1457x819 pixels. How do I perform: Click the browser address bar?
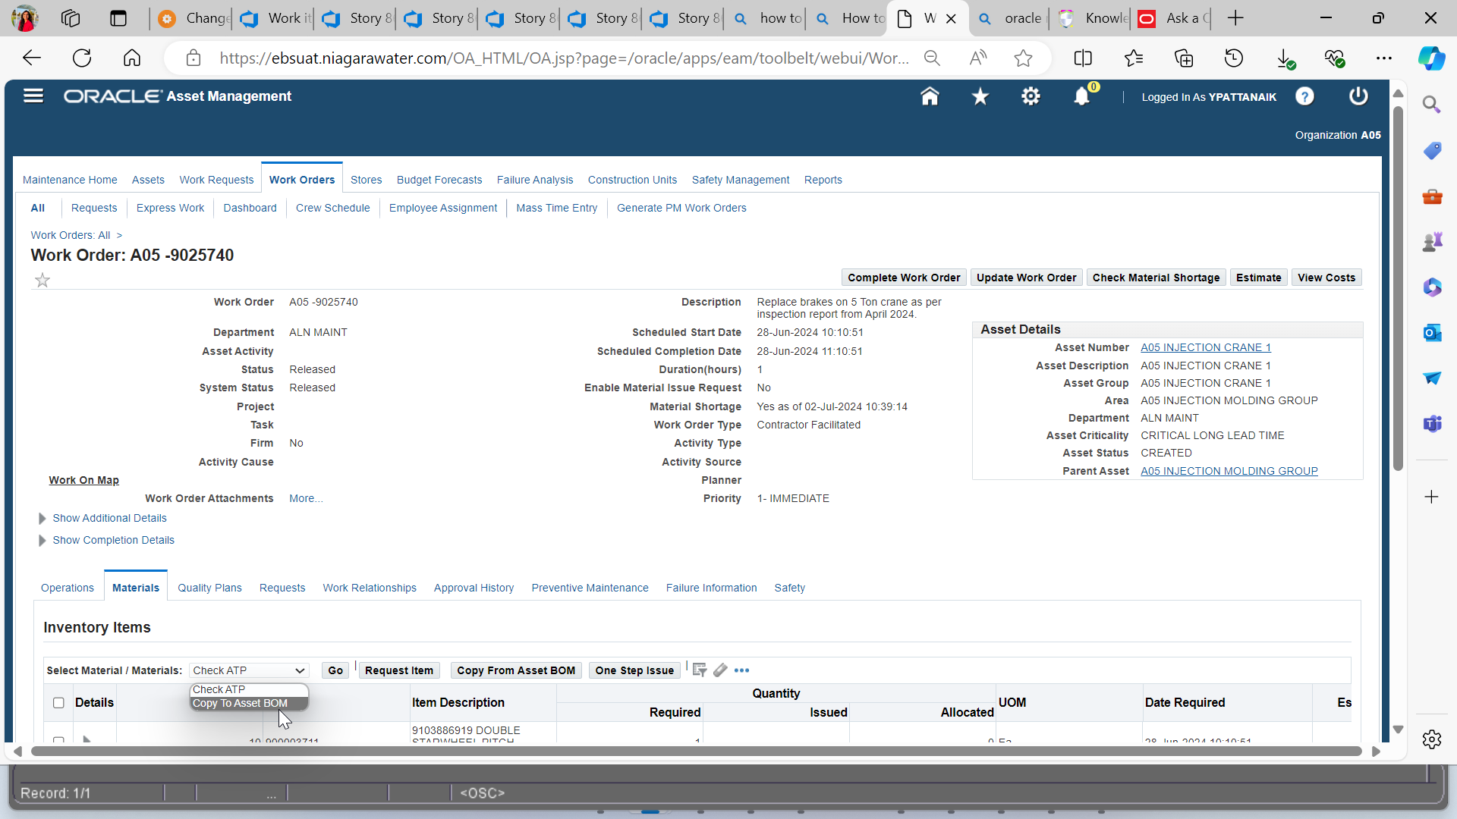[565, 58]
